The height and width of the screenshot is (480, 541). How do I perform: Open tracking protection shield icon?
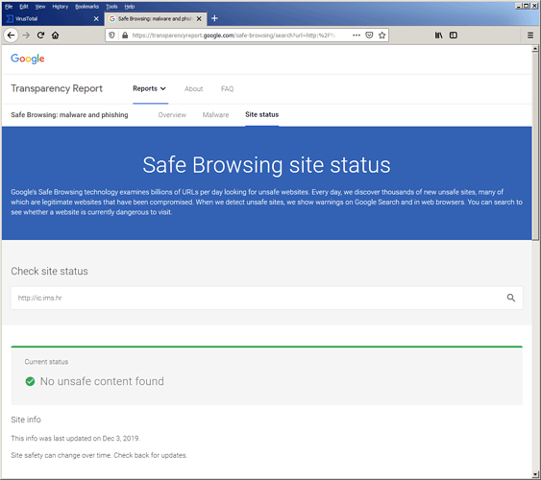(x=111, y=36)
